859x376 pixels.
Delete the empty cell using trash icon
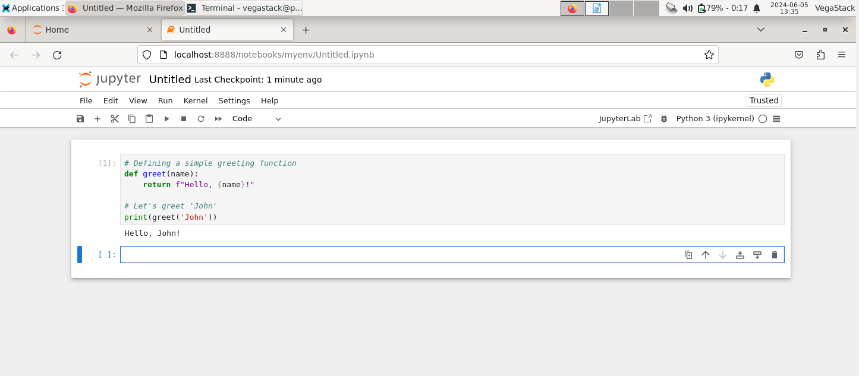[x=774, y=254]
